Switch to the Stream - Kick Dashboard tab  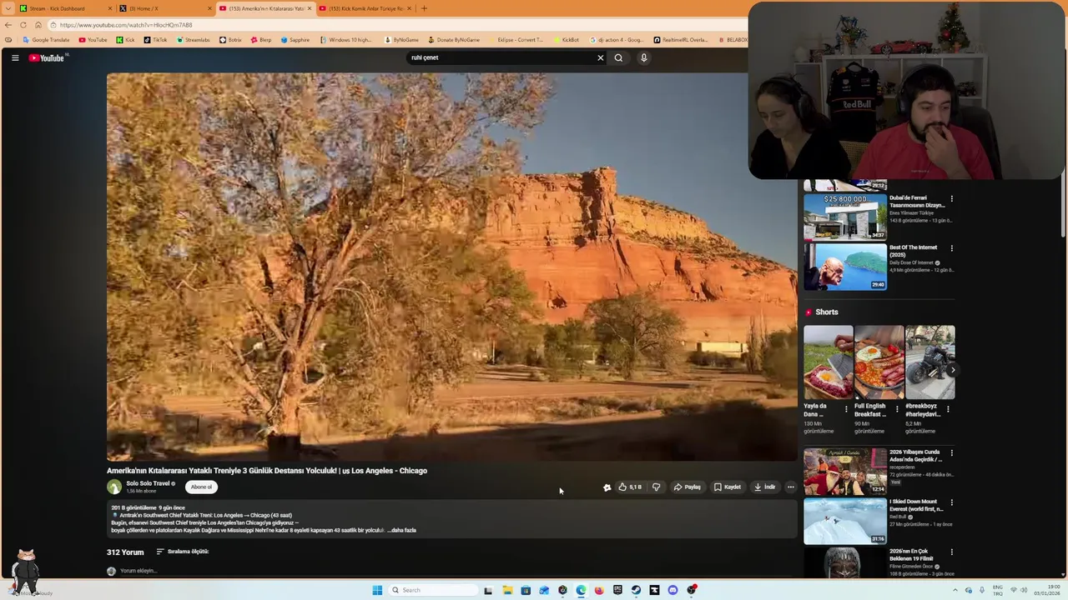pyautogui.click(x=63, y=8)
